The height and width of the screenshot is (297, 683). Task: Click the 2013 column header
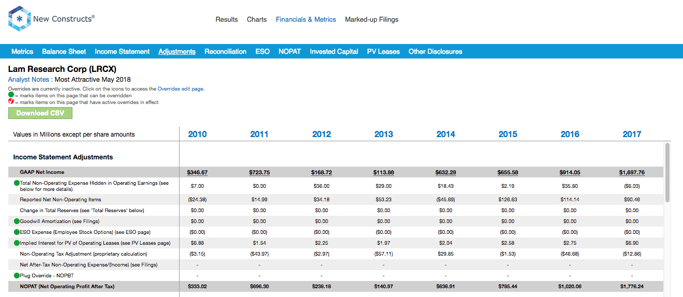(x=383, y=134)
